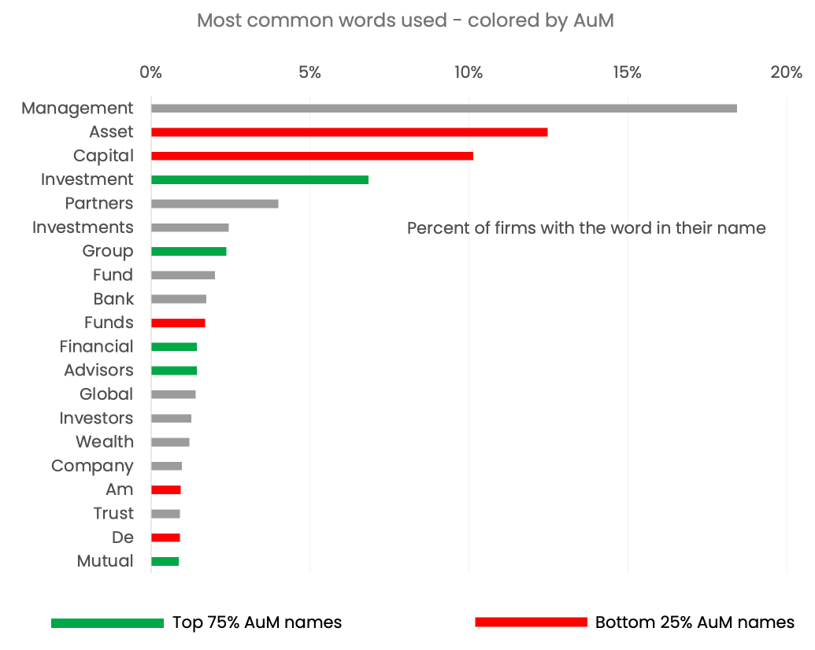
Task: Click the green Advisors bar
Action: pyautogui.click(x=174, y=371)
